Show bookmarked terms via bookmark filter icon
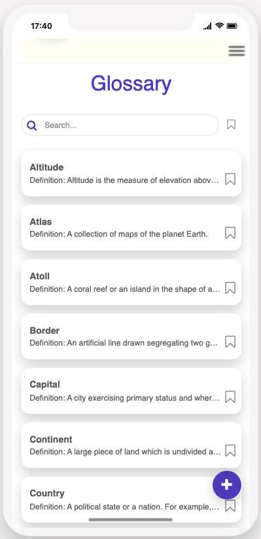 [x=231, y=125]
